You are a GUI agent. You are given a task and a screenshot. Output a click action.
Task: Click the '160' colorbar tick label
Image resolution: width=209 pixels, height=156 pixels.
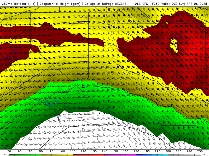click(126, 151)
